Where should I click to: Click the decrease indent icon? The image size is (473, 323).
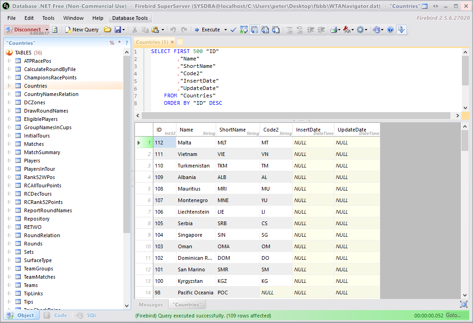tap(310, 30)
